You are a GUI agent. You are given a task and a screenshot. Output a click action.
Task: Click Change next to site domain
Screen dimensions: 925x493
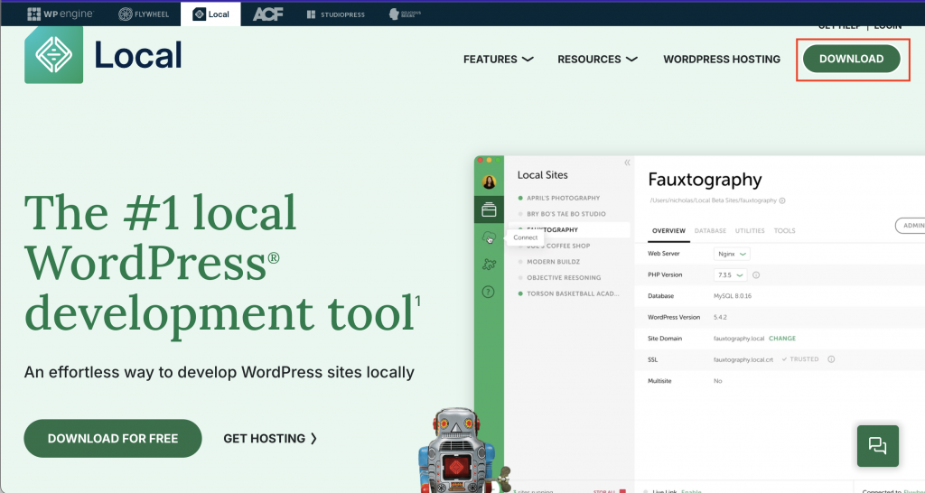tap(782, 339)
